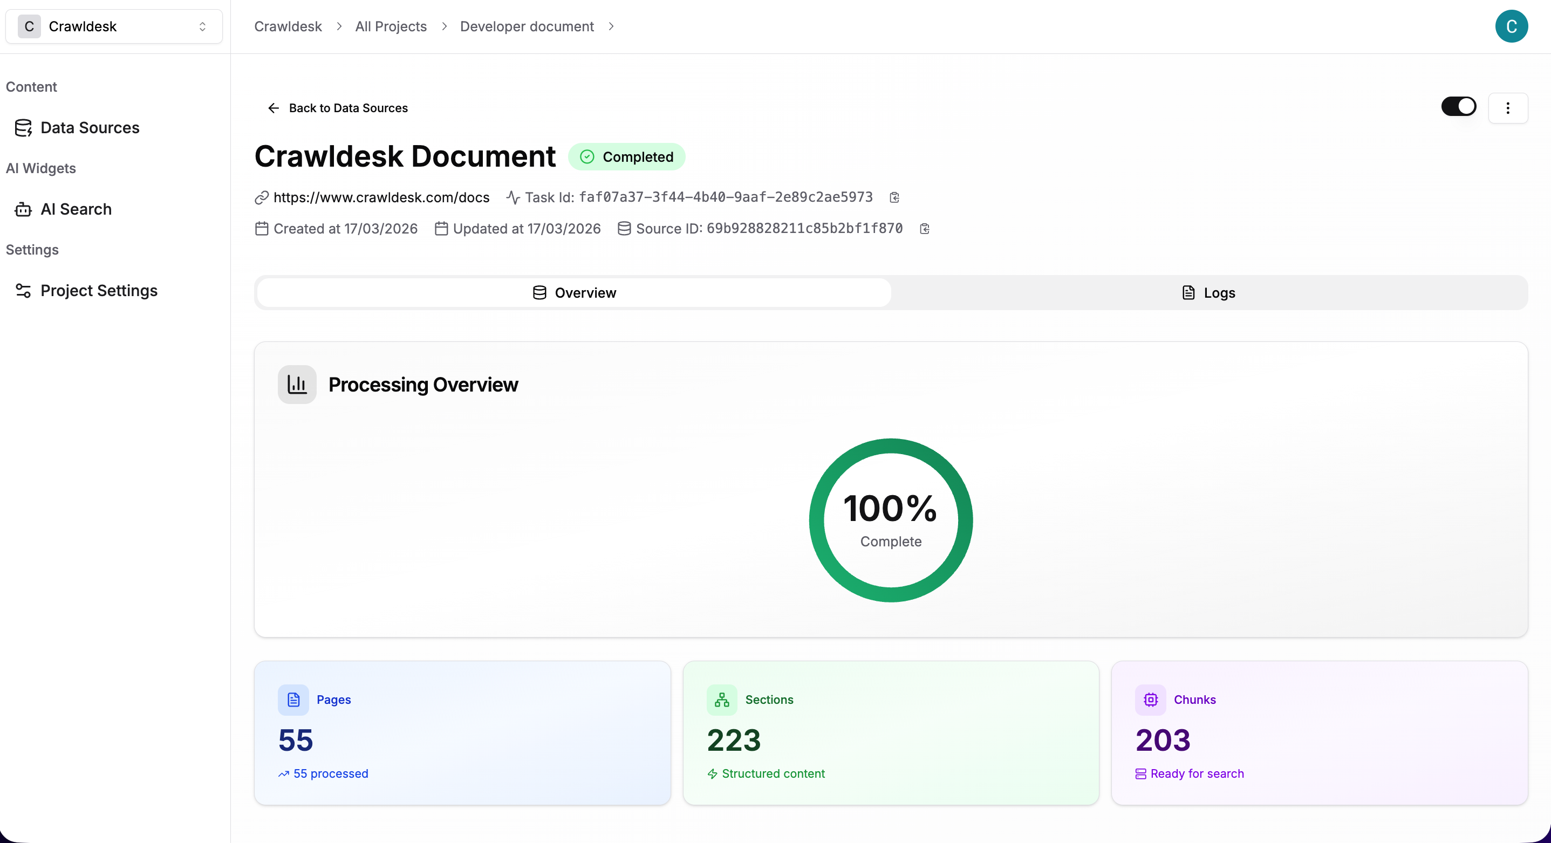Open the Crawldesk workspace selector

pyautogui.click(x=113, y=26)
